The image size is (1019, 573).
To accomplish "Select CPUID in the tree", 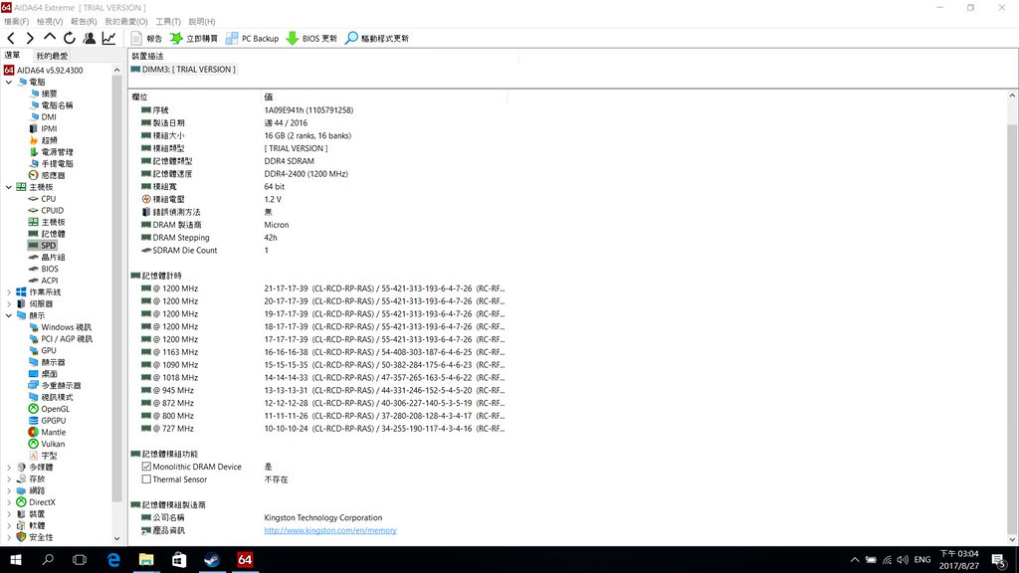I will (x=52, y=211).
